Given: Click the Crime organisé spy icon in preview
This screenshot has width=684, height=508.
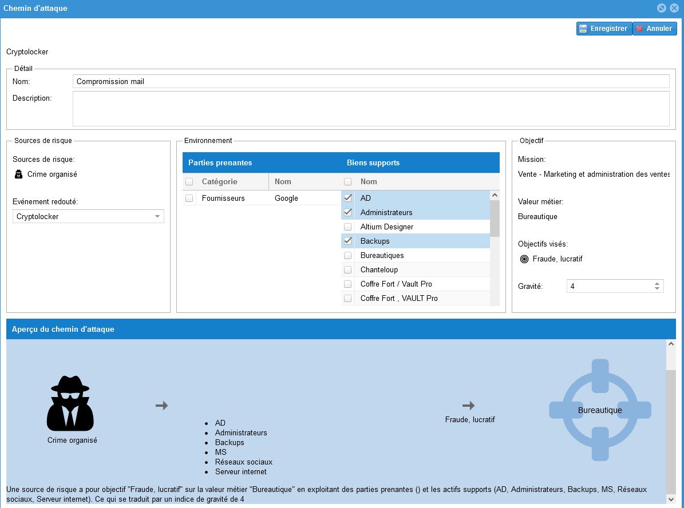Looking at the screenshot, I should (x=70, y=403).
